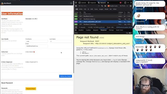Open network search magnifier
Screen dimensions: 167x94
pyautogui.click(x=102, y=6)
